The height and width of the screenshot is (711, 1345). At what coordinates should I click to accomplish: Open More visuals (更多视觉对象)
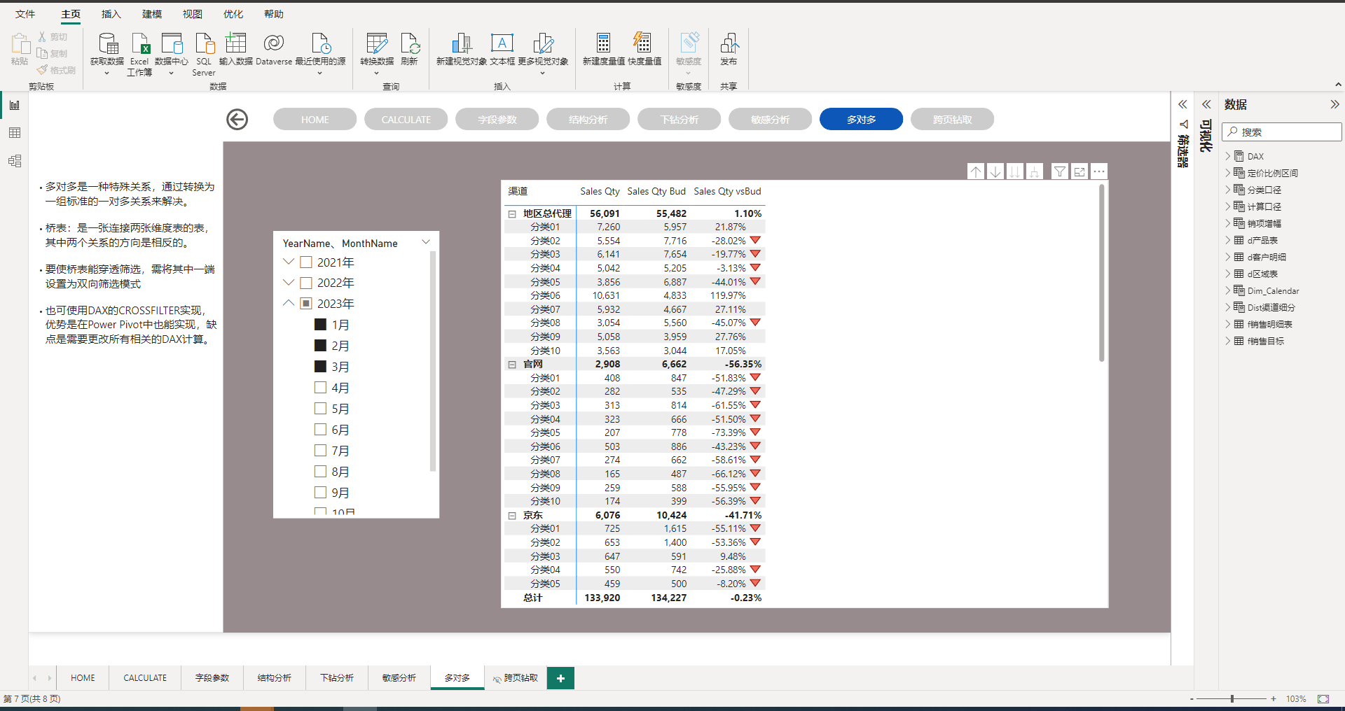click(x=543, y=44)
